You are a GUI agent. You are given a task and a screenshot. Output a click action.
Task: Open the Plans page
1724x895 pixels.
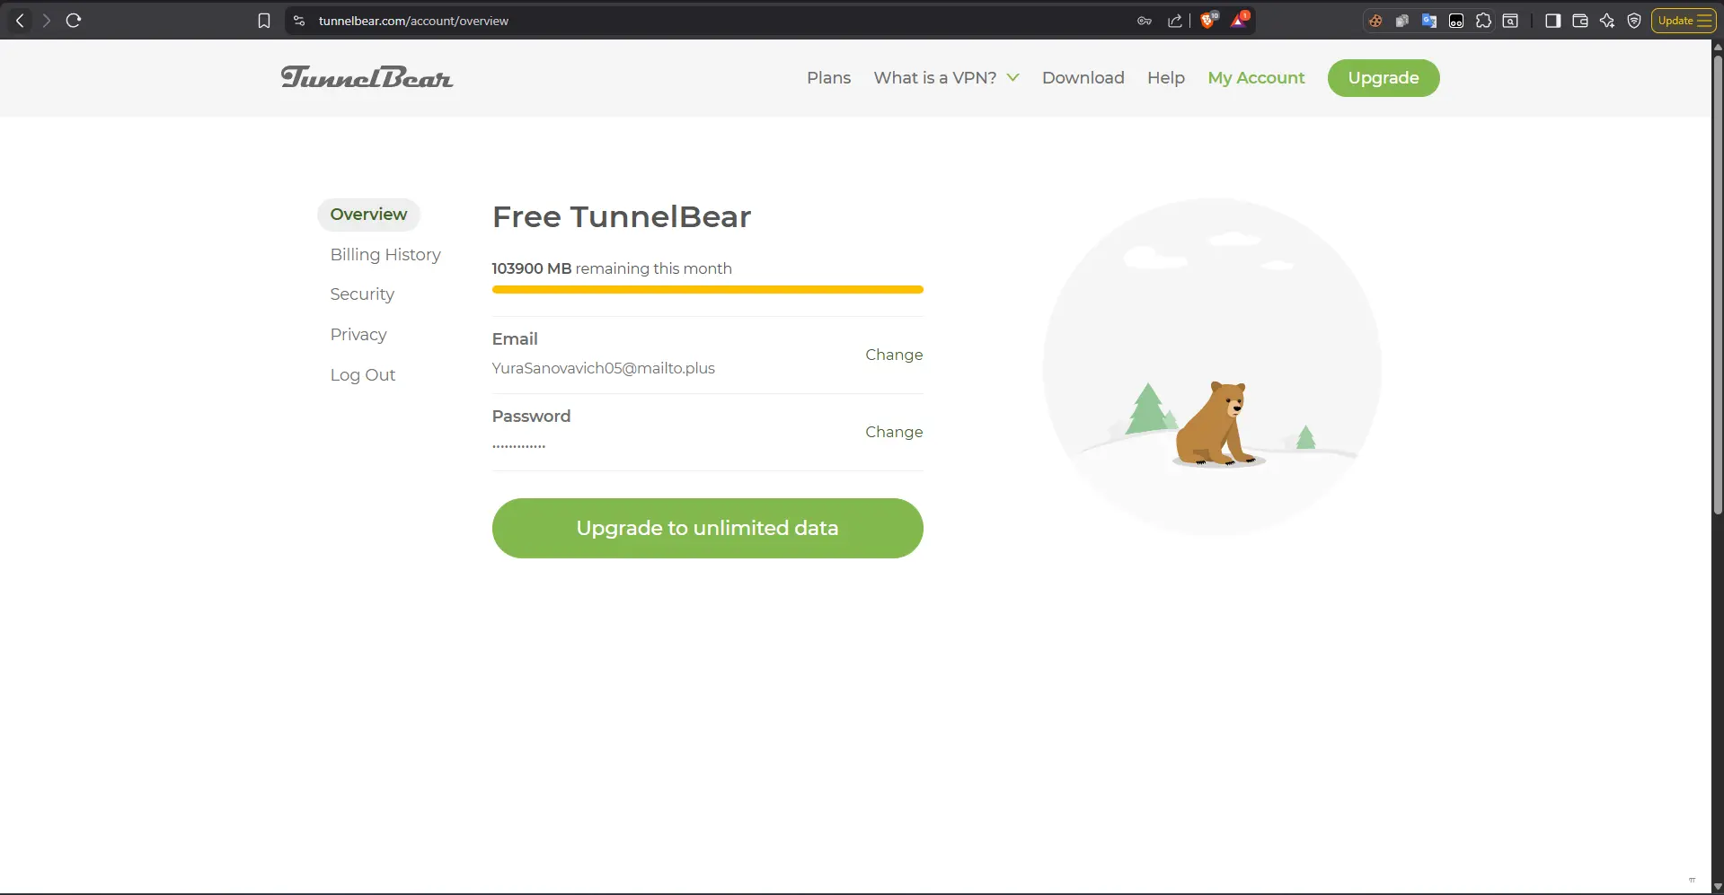[828, 78]
